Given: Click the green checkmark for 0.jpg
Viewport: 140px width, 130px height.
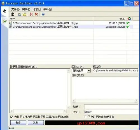Looking at the screenshot, I should point(128,23).
